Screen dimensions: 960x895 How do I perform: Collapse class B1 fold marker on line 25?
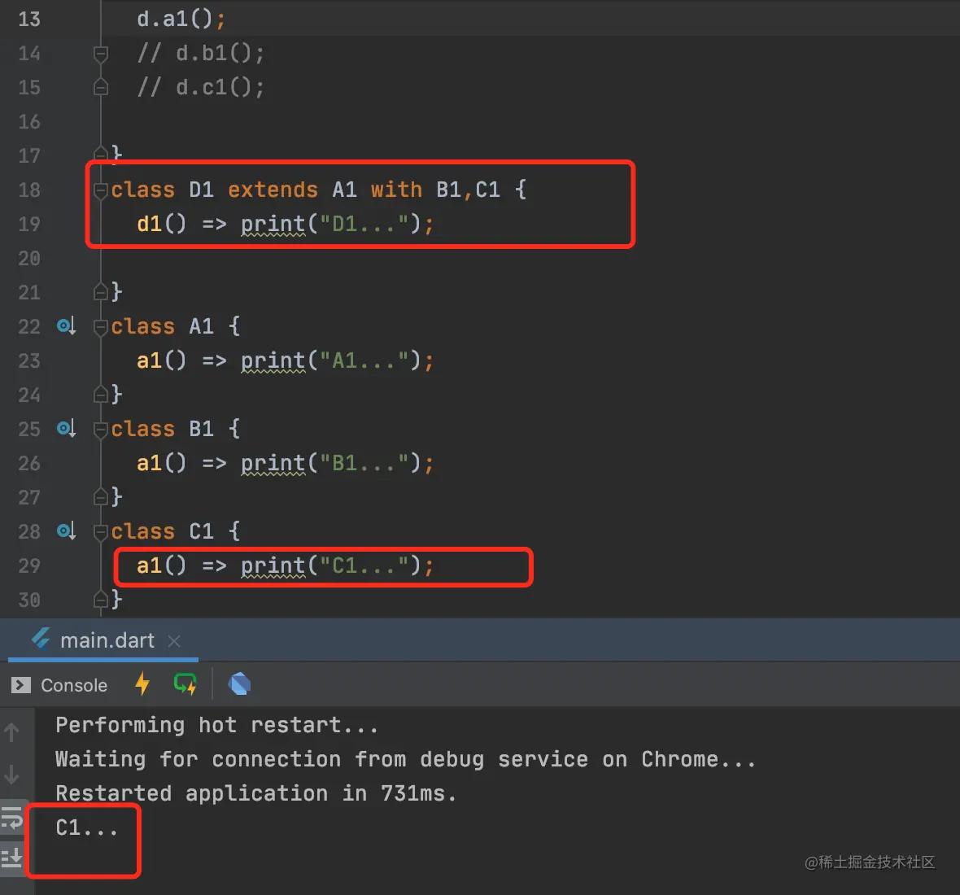[100, 429]
